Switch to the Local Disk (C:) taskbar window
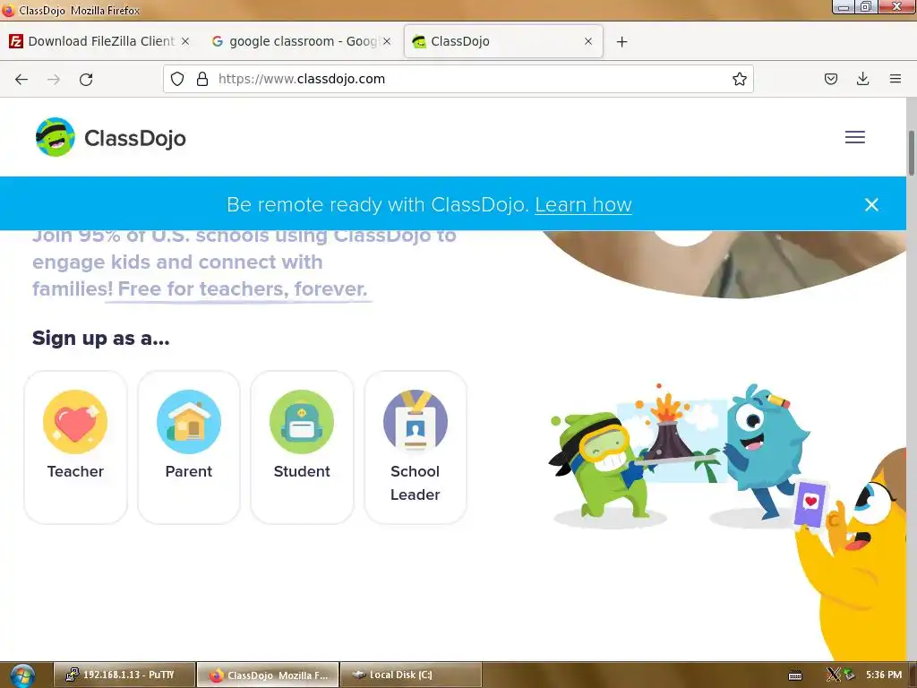 pyautogui.click(x=410, y=675)
